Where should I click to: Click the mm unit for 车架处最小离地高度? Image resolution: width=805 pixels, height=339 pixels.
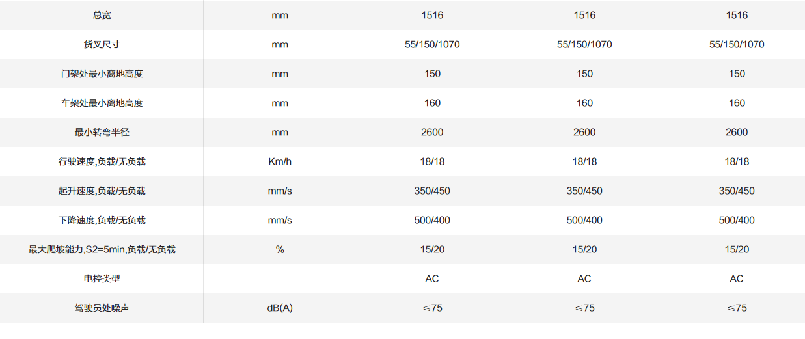point(280,103)
